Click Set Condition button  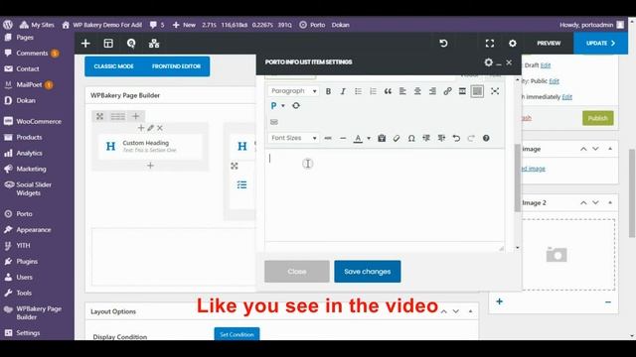pyautogui.click(x=237, y=334)
